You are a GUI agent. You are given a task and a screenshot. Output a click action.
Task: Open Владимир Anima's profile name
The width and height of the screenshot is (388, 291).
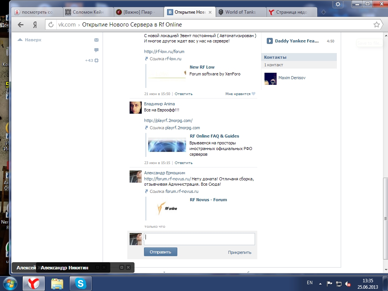pos(160,104)
